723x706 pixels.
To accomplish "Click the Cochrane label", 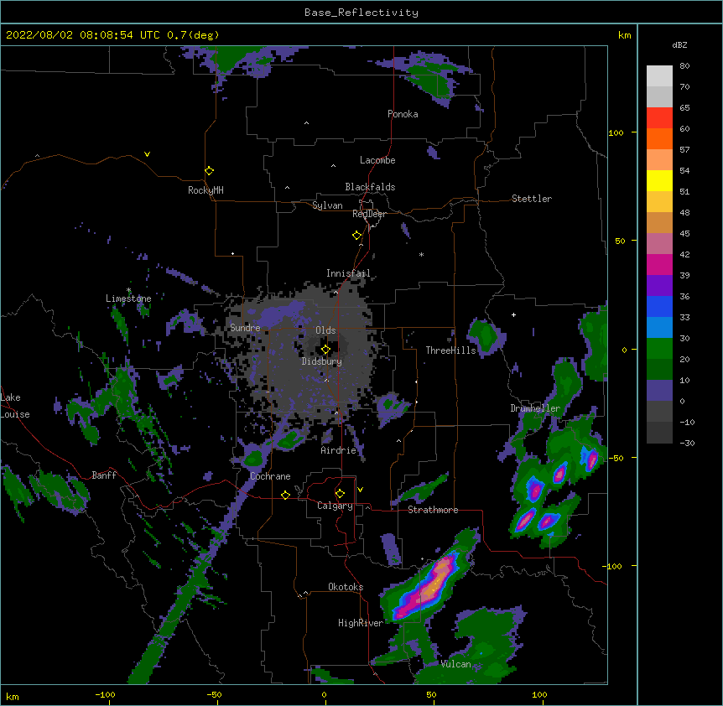I will click(270, 476).
